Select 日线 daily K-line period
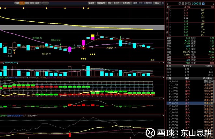This screenshot has height=139, width=215. pos(22,3)
